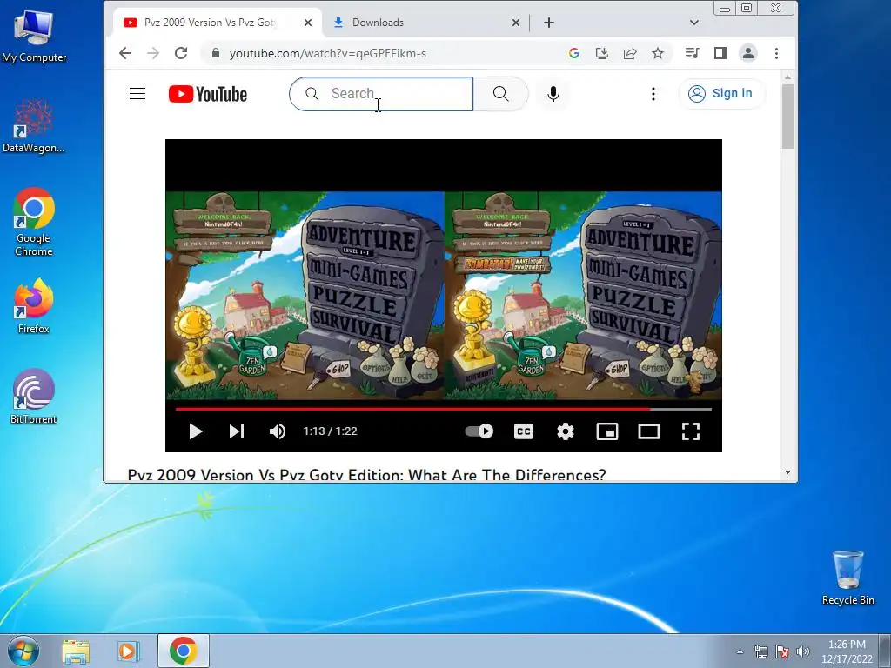
Task: Open My Computer desktop icon
Action: coord(34,37)
